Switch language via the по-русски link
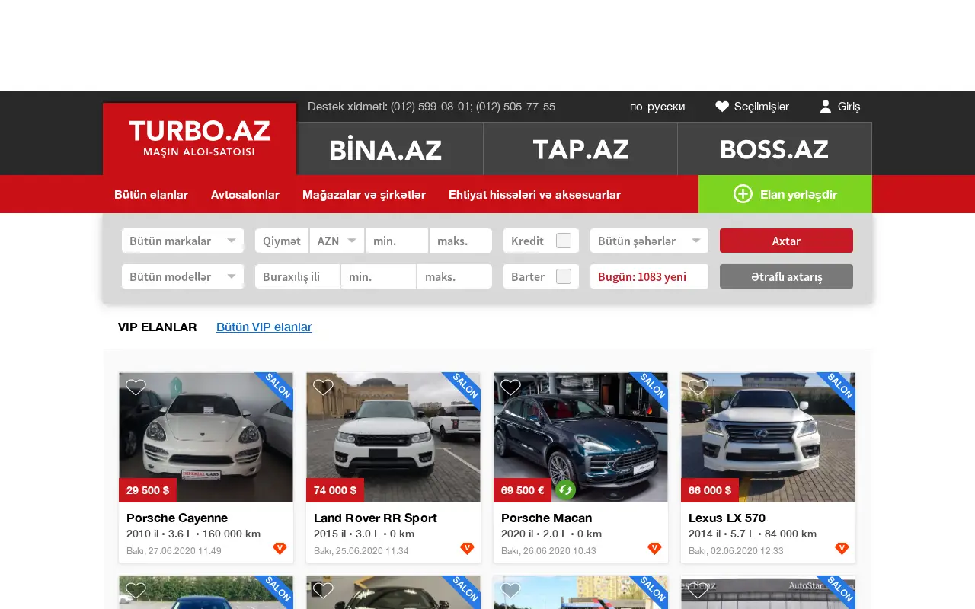Viewport: 975px width, 609px height. click(x=657, y=107)
